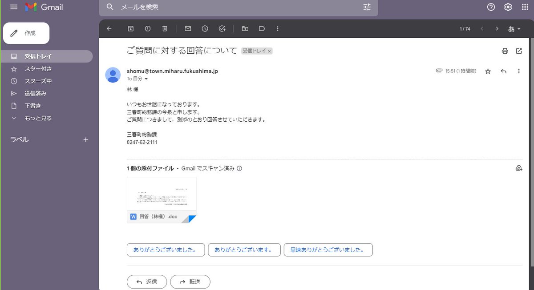Screen dimensions: 534x290
Task: Archive this email
Action: [131, 28]
